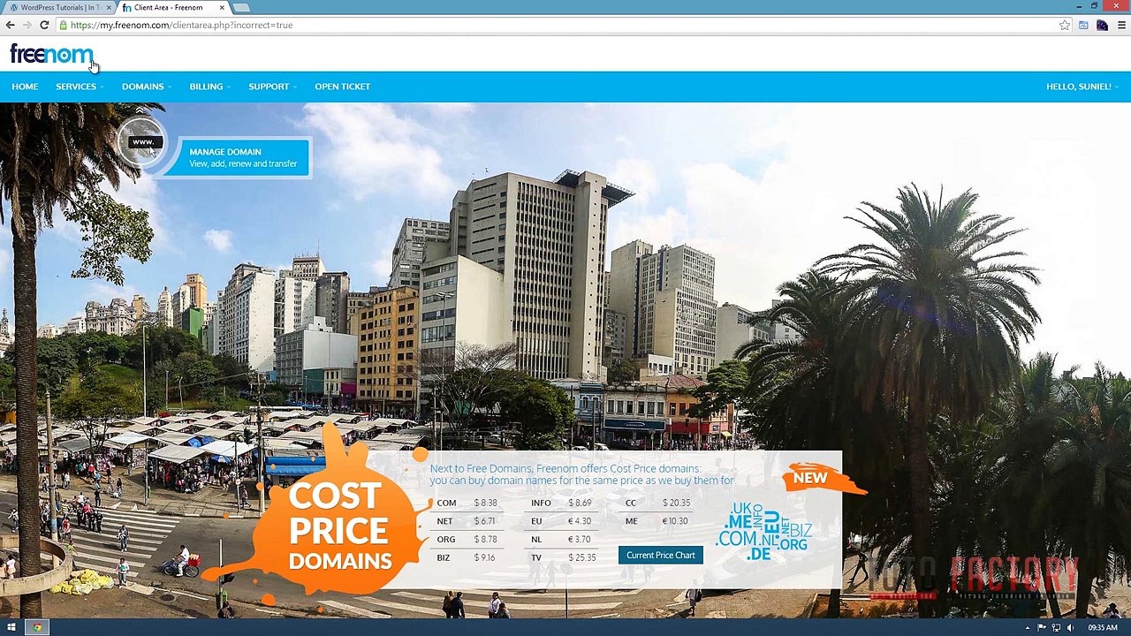Click the action center flag icon
Screen dimensions: 1131x636
1042,627
